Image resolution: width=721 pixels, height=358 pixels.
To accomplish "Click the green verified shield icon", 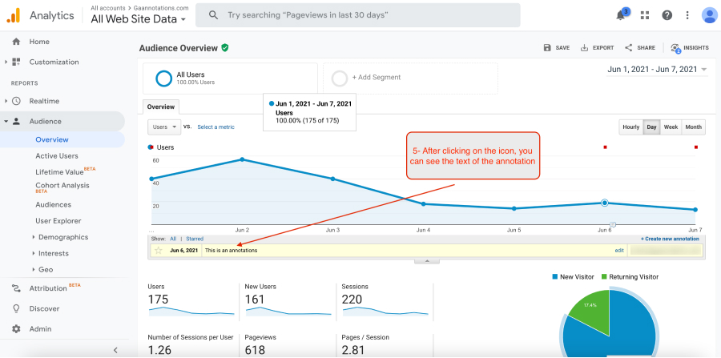I will click(x=225, y=47).
